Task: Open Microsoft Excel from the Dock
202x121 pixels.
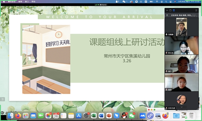Action: 94,116
